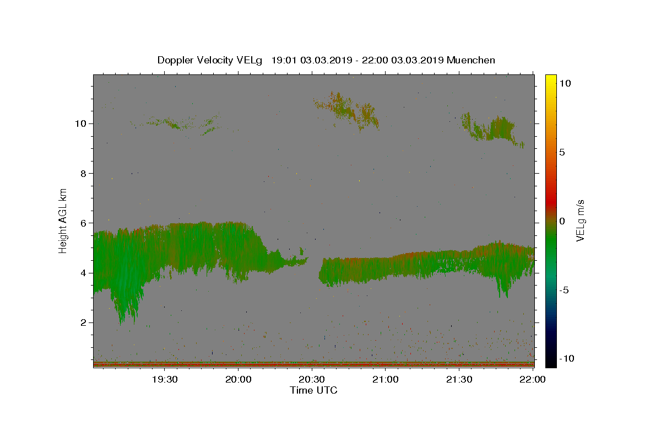Click the colorbar value 0 label
This screenshot has width=661, height=441.
point(562,221)
